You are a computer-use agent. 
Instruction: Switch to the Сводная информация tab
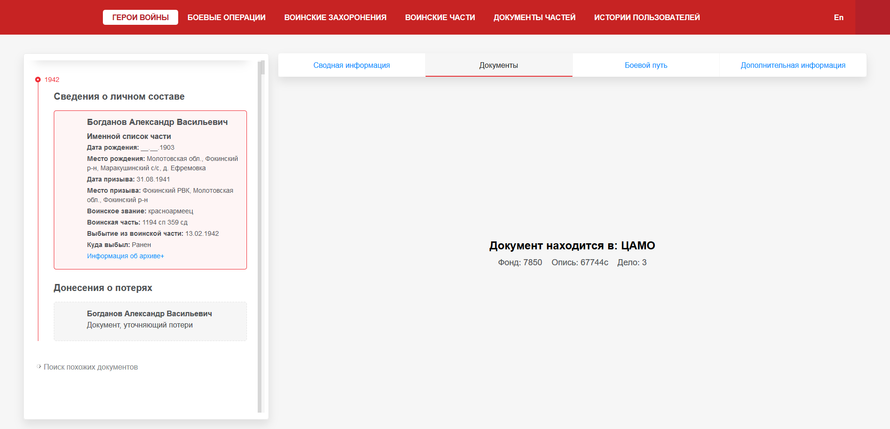click(351, 65)
